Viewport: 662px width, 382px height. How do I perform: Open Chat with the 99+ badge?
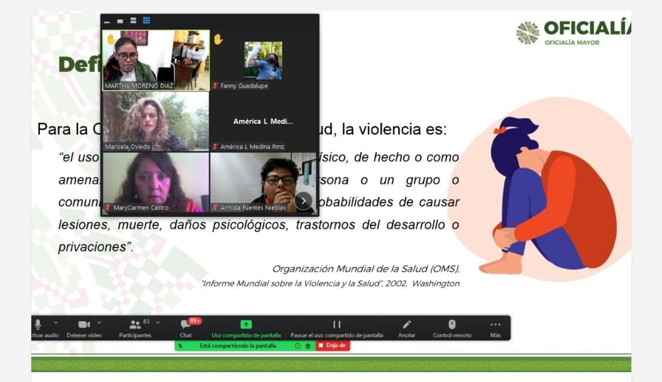[185, 324]
